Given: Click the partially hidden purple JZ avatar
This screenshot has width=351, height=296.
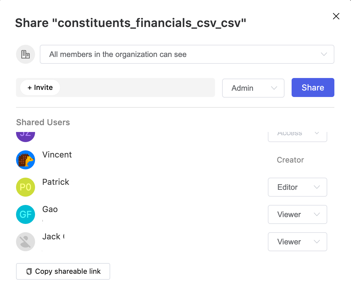Looking at the screenshot, I should pos(26,136).
